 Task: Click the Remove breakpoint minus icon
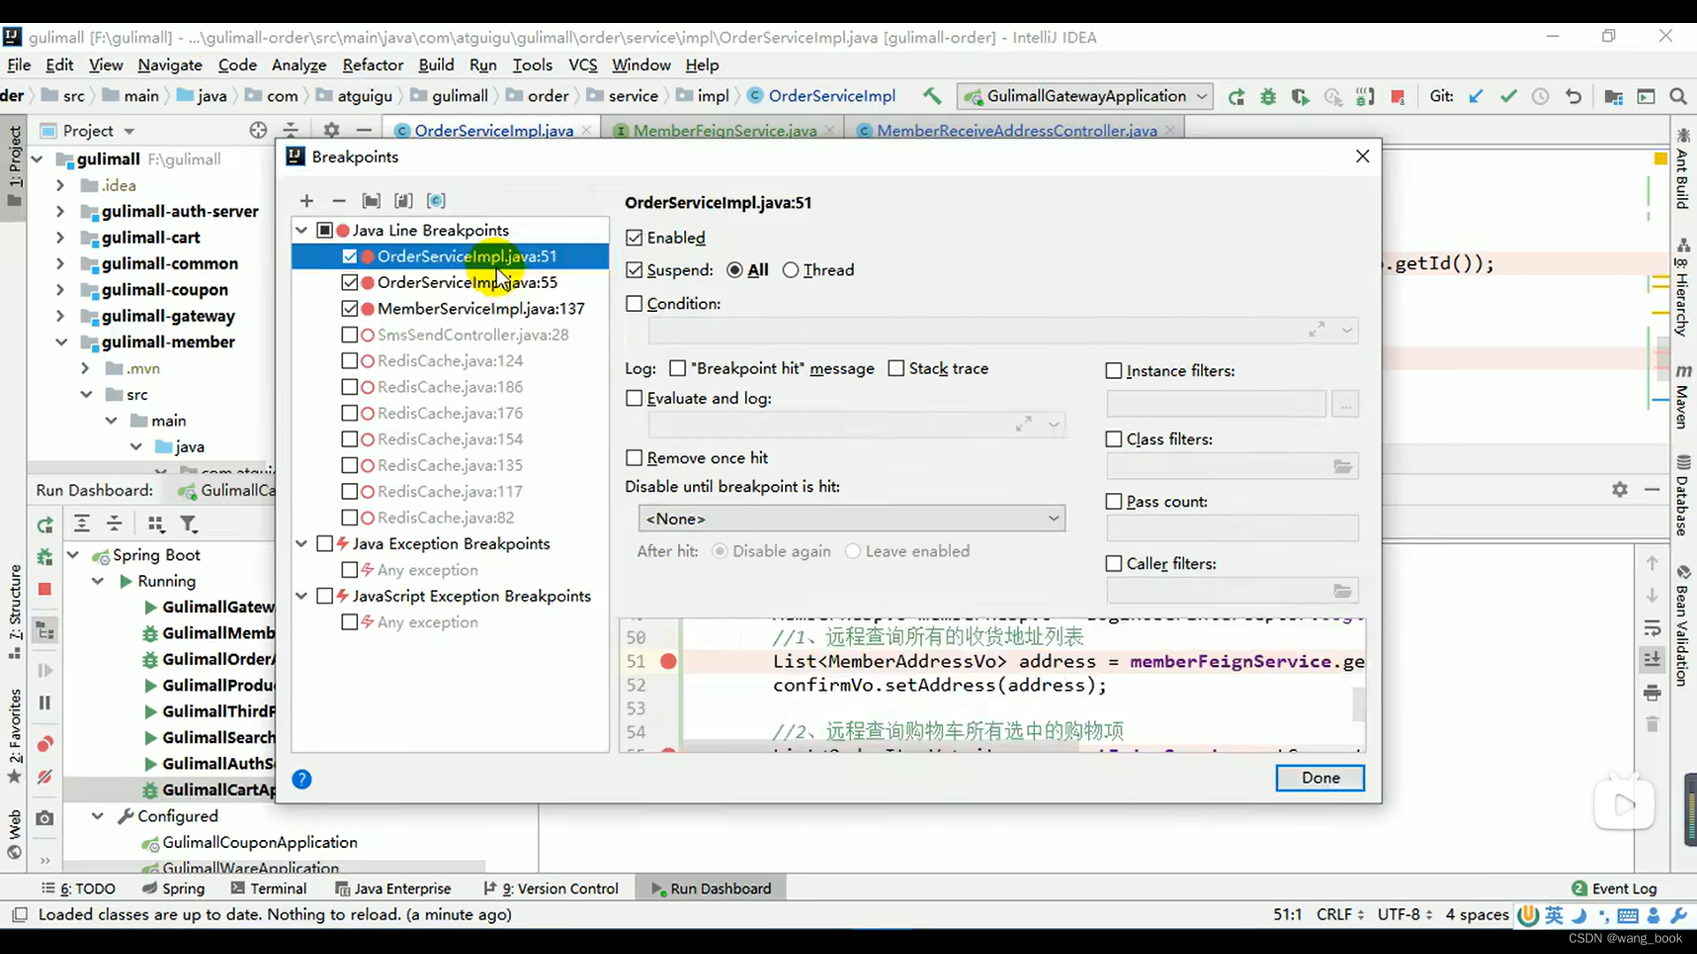coord(339,201)
